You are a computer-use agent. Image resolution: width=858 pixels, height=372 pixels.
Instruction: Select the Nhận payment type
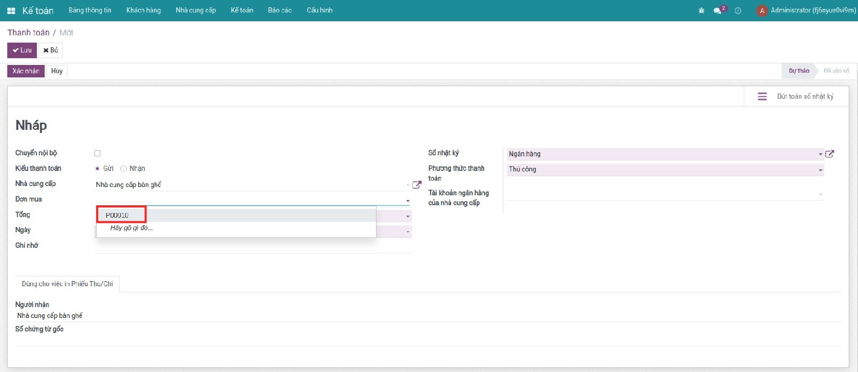click(124, 168)
